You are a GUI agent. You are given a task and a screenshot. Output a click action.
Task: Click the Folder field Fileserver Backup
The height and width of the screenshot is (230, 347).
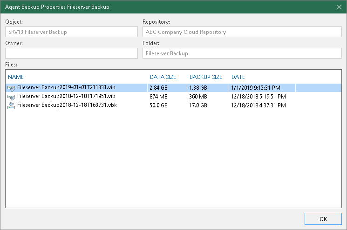click(x=242, y=53)
